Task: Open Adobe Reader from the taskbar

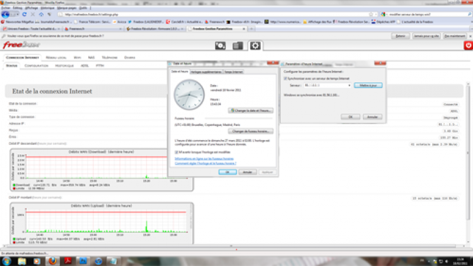Action: coord(69,260)
